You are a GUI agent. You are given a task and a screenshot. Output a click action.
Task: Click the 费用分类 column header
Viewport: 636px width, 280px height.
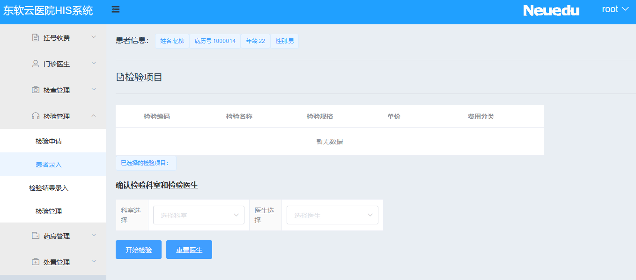point(481,116)
